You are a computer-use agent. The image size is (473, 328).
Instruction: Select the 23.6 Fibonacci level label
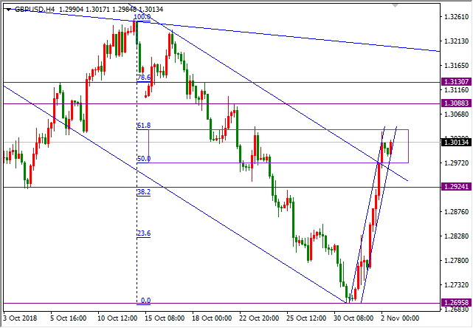143,233
